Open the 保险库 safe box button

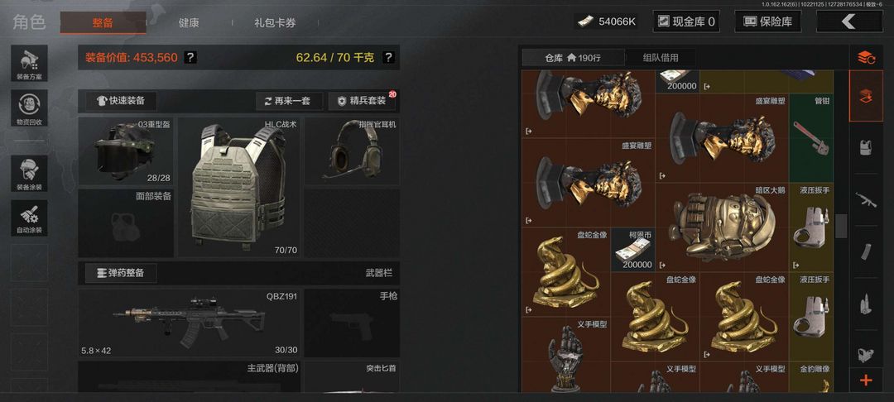pyautogui.click(x=768, y=22)
